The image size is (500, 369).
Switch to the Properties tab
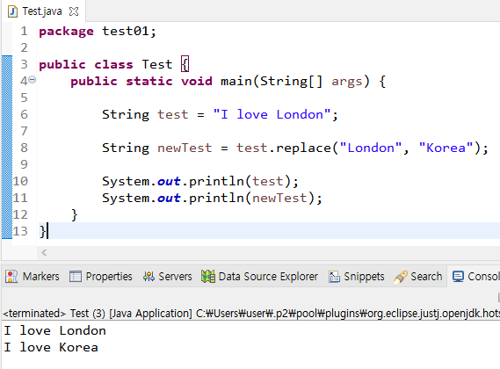pos(101,277)
